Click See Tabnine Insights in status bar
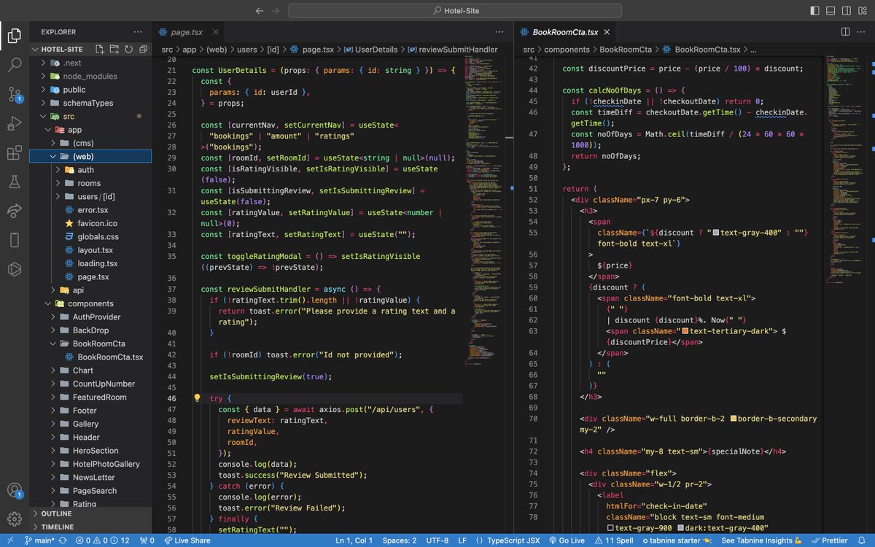875x547 pixels. click(x=762, y=540)
